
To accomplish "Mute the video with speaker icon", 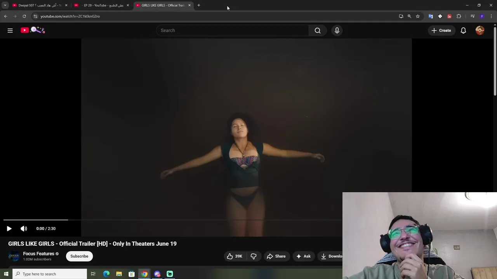I will (x=24, y=229).
